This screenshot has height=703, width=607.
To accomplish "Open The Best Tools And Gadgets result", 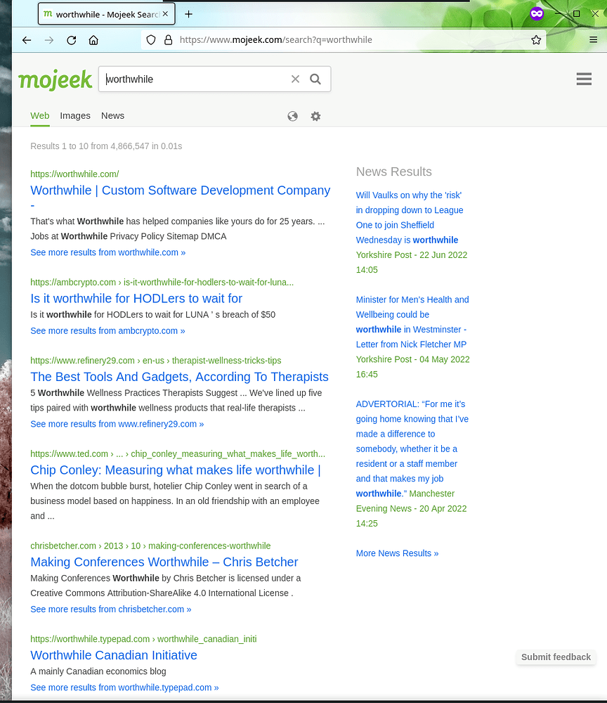I will pyautogui.click(x=179, y=377).
